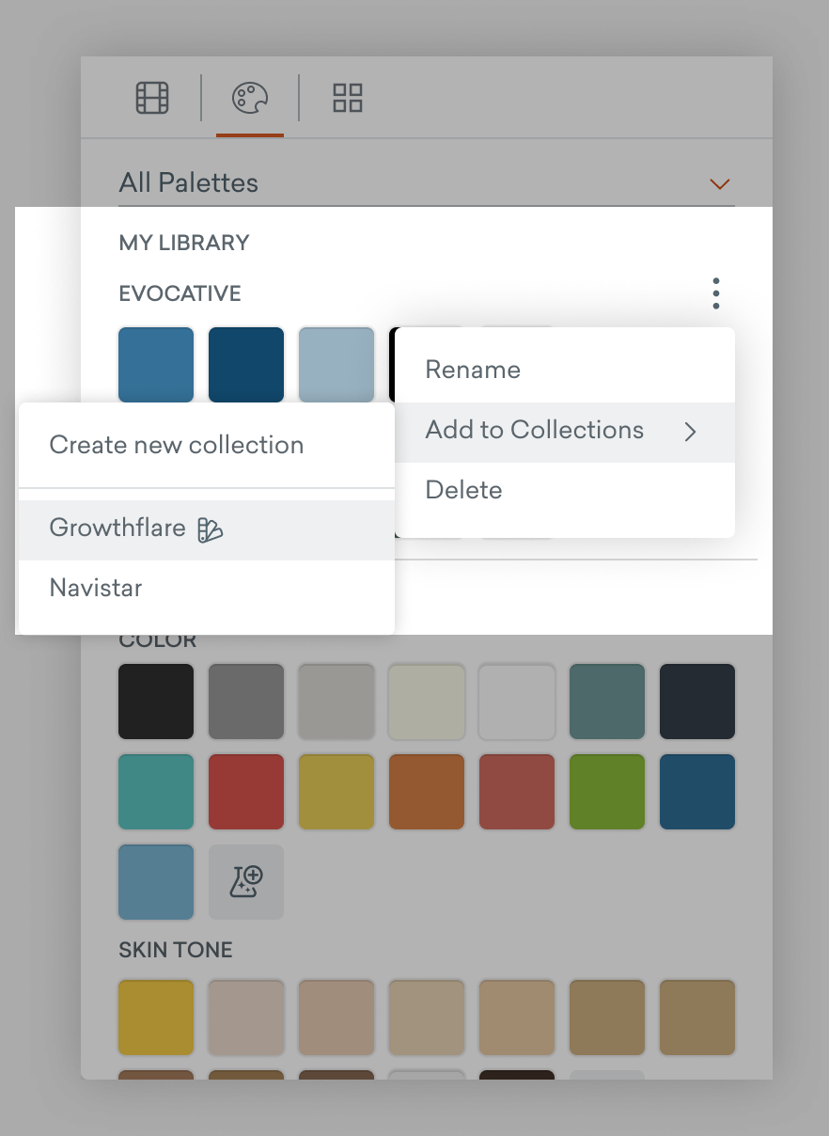The image size is (829, 1136).
Task: Open the Add to Collections submenu arrow
Action: point(692,431)
